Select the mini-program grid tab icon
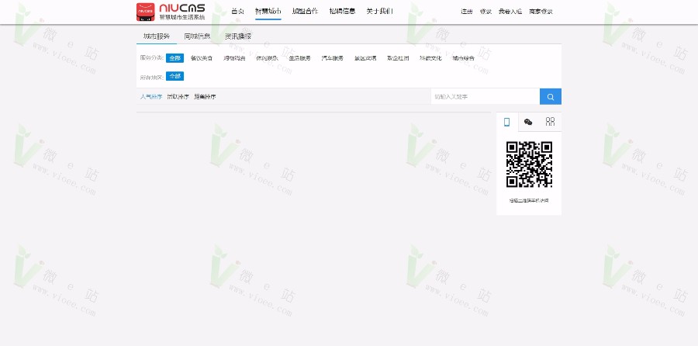 click(550, 122)
